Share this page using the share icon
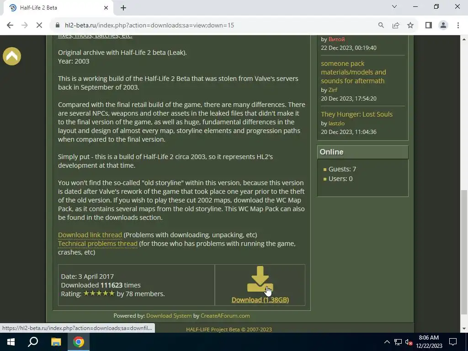The width and height of the screenshot is (468, 351). [x=396, y=26]
